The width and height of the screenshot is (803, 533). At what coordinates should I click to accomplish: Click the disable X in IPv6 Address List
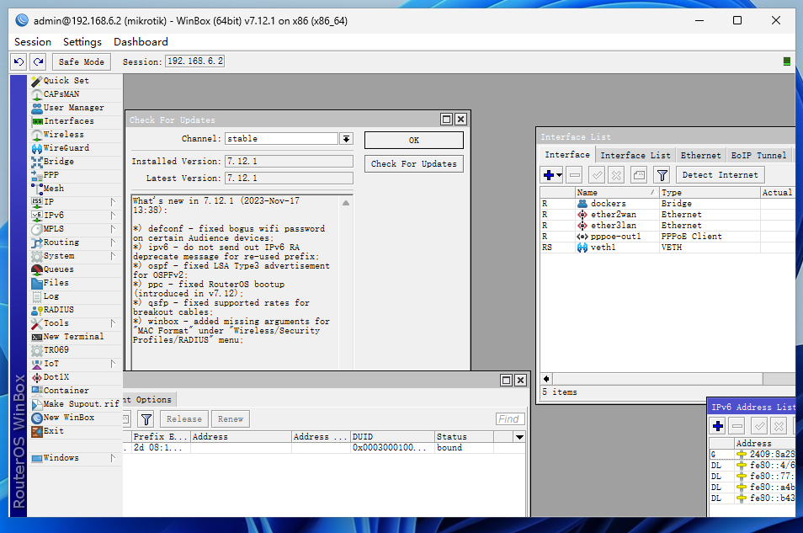click(779, 426)
